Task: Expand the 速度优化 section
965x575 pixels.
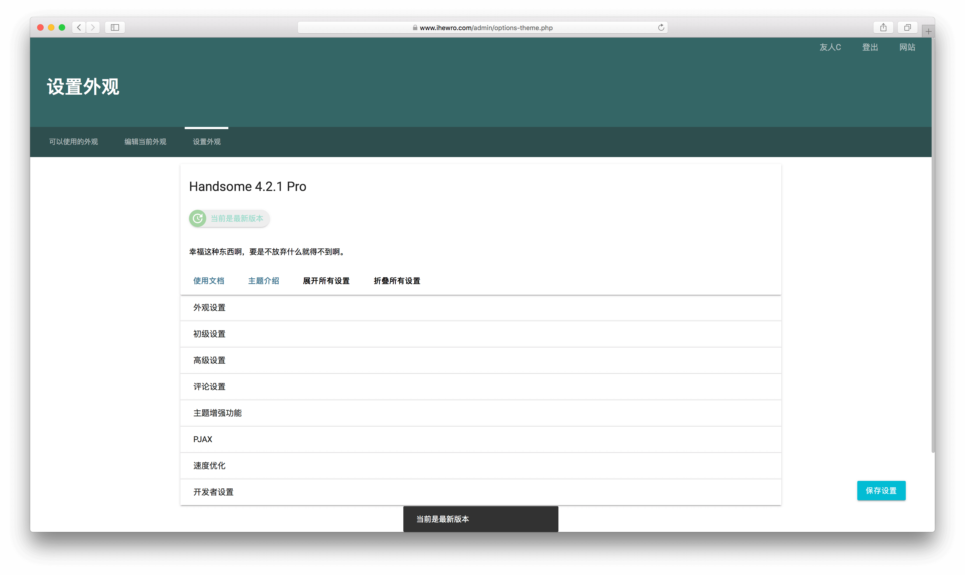Action: point(481,466)
